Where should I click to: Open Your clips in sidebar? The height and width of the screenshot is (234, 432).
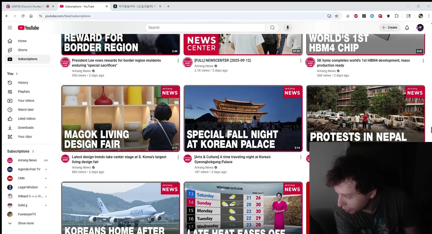click(27, 137)
